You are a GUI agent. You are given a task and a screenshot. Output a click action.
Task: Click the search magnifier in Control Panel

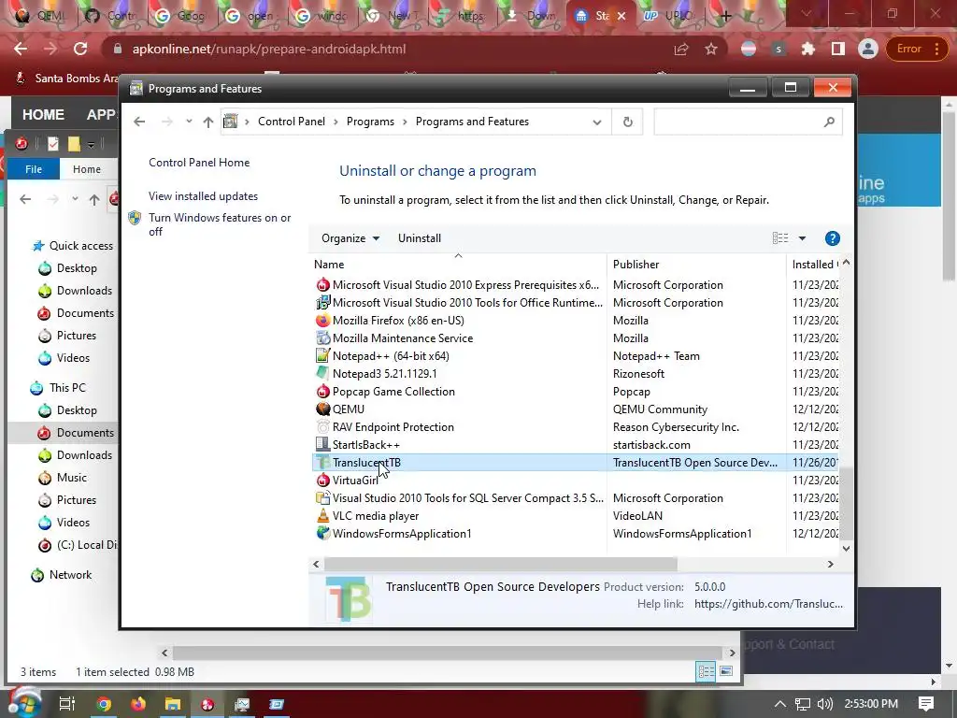coord(829,122)
